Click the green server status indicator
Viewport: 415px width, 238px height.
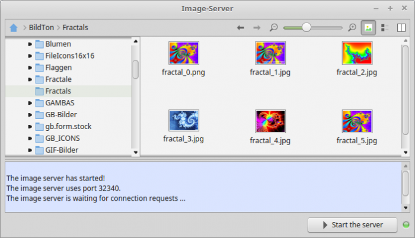[406, 225]
